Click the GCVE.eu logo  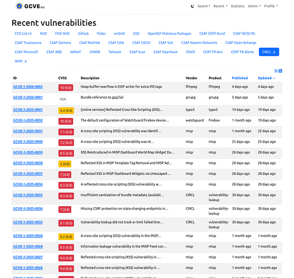(30, 6)
